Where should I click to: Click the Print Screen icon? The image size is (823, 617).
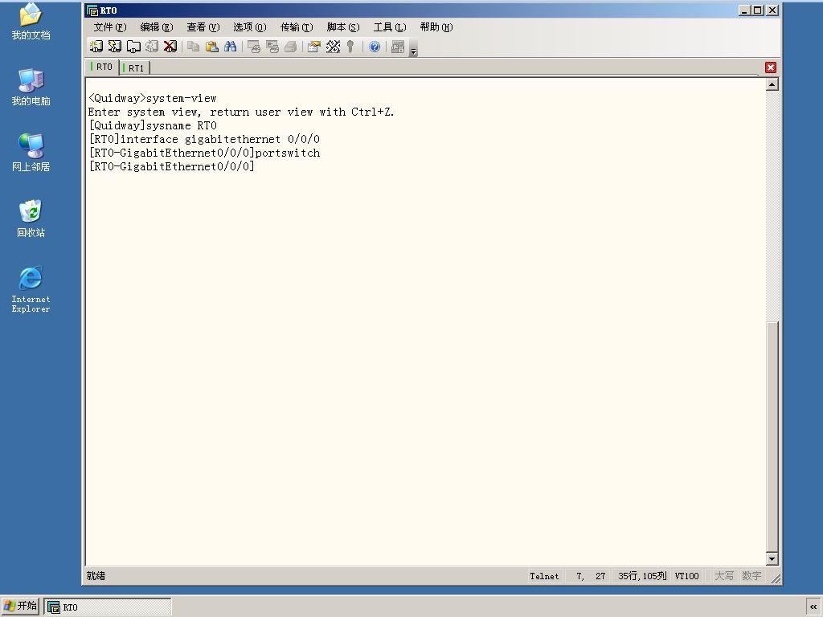click(x=253, y=47)
